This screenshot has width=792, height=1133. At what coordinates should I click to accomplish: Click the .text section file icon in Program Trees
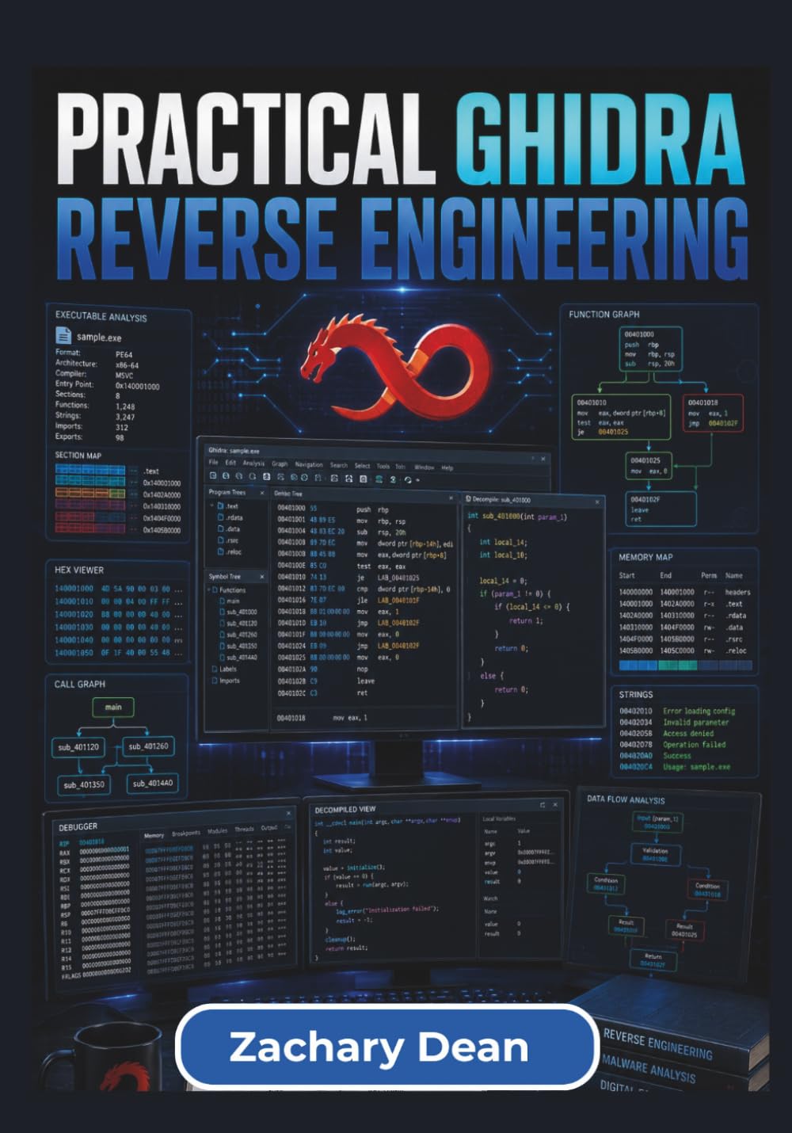click(x=221, y=505)
